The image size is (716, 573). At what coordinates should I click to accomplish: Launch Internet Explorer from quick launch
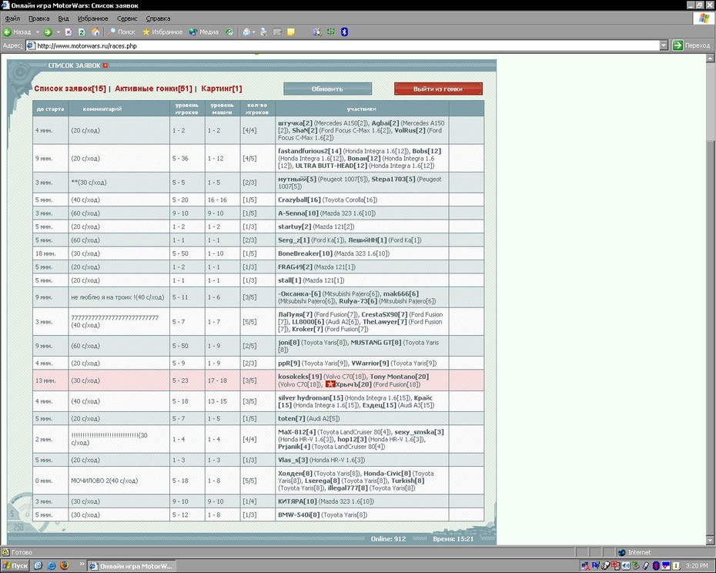point(51,566)
